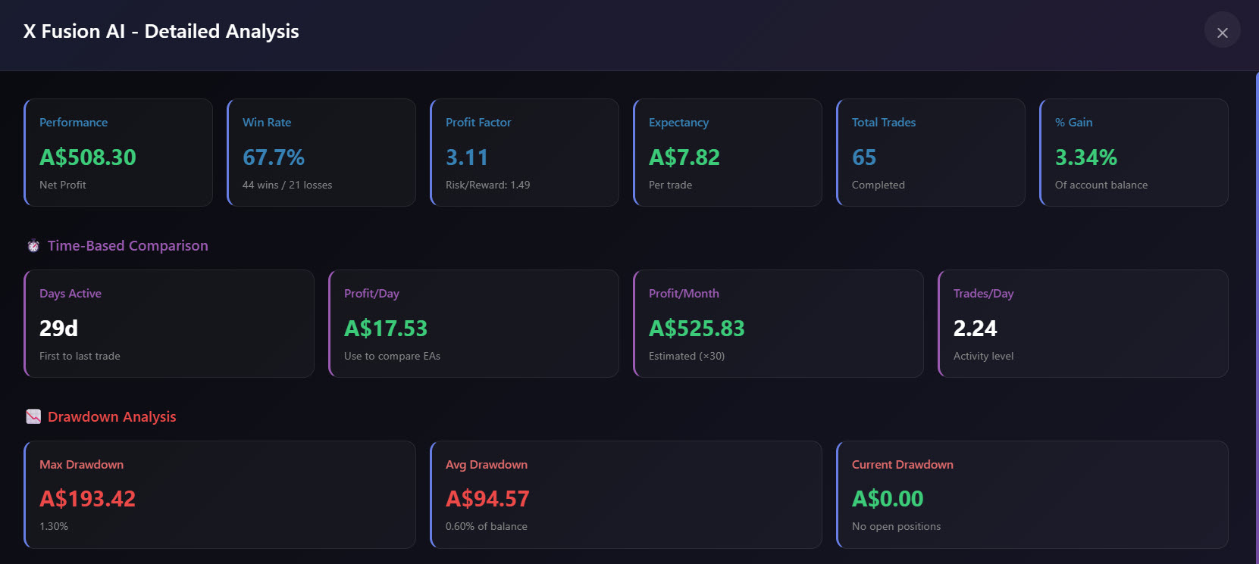Select the % Gain 3.34% card
1259x564 pixels.
tap(1134, 152)
